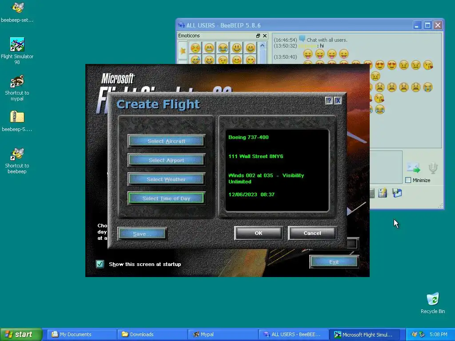
Task: Close Create Flight with the X icon
Action: [x=338, y=101]
